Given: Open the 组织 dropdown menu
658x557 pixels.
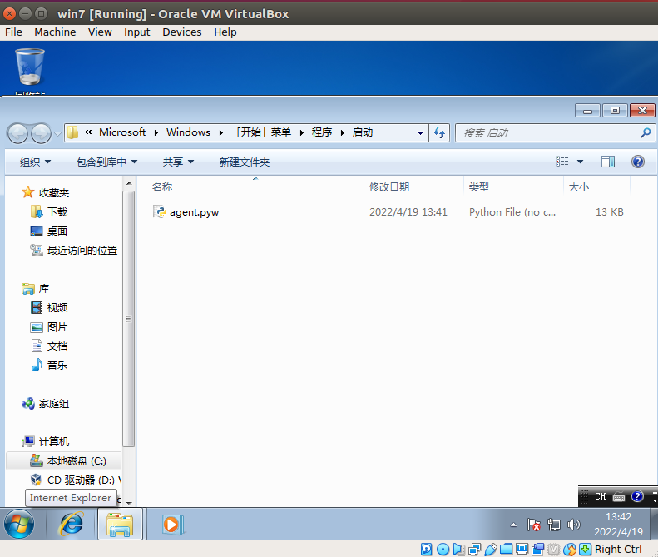Looking at the screenshot, I should coord(35,162).
